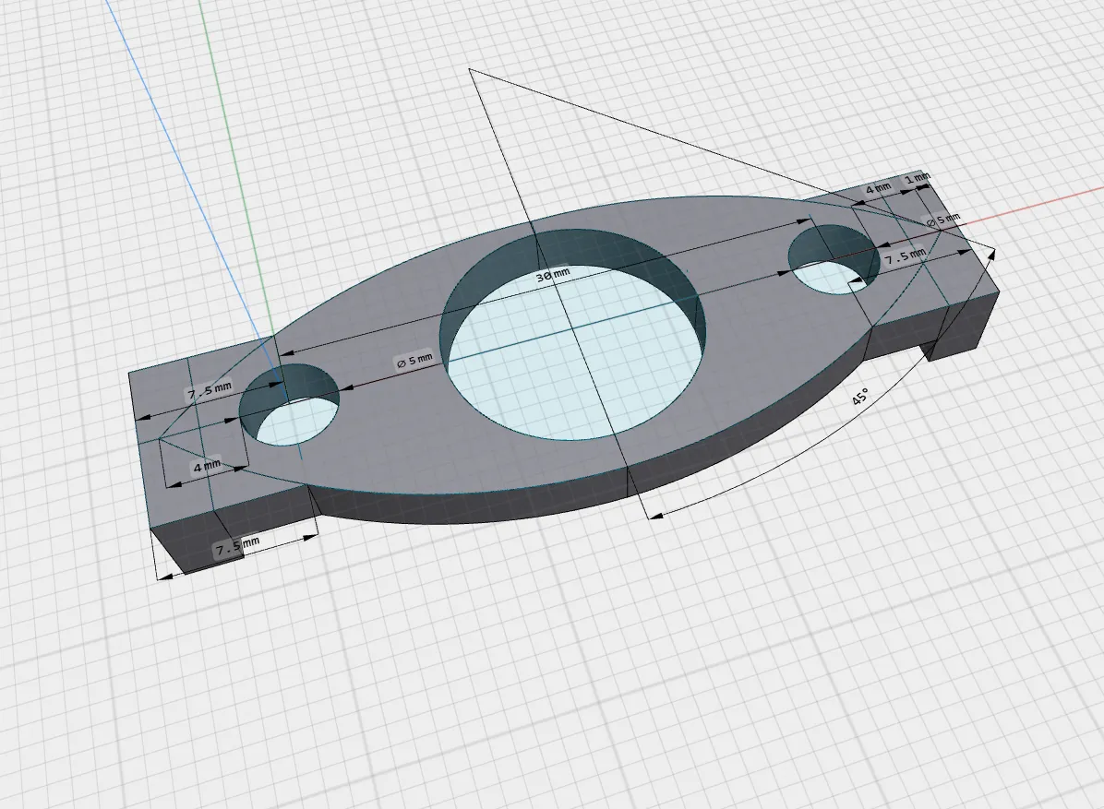
Task: Select the 4 mm label on the left tab
Action: tap(207, 466)
